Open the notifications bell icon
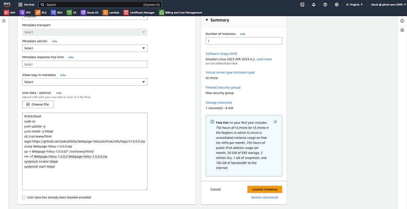Image resolution: width=407 pixels, height=209 pixels. (314, 5)
